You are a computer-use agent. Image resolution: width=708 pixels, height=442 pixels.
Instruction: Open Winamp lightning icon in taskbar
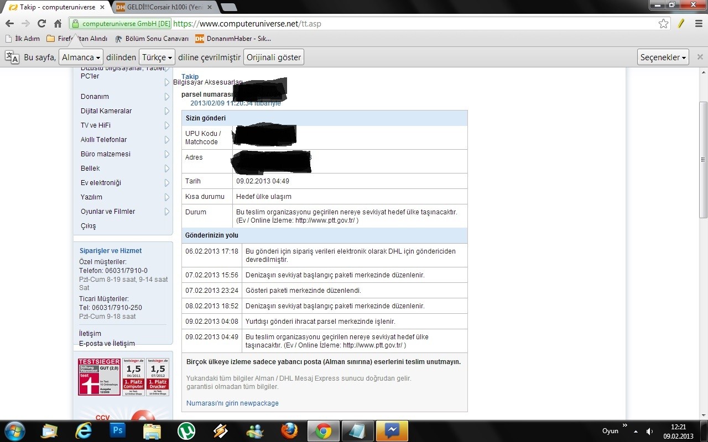[x=221, y=431]
